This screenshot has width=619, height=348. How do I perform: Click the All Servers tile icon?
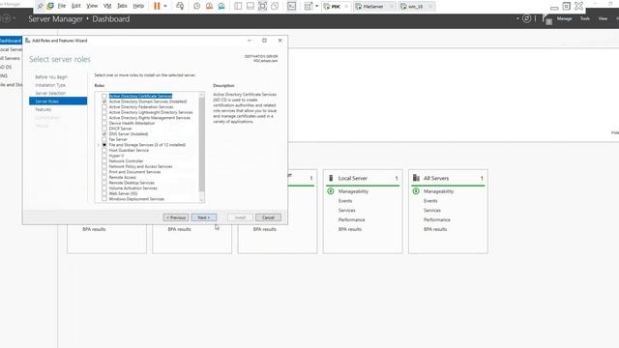[416, 178]
